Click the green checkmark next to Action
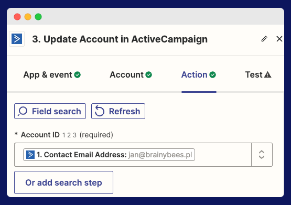 pos(213,75)
